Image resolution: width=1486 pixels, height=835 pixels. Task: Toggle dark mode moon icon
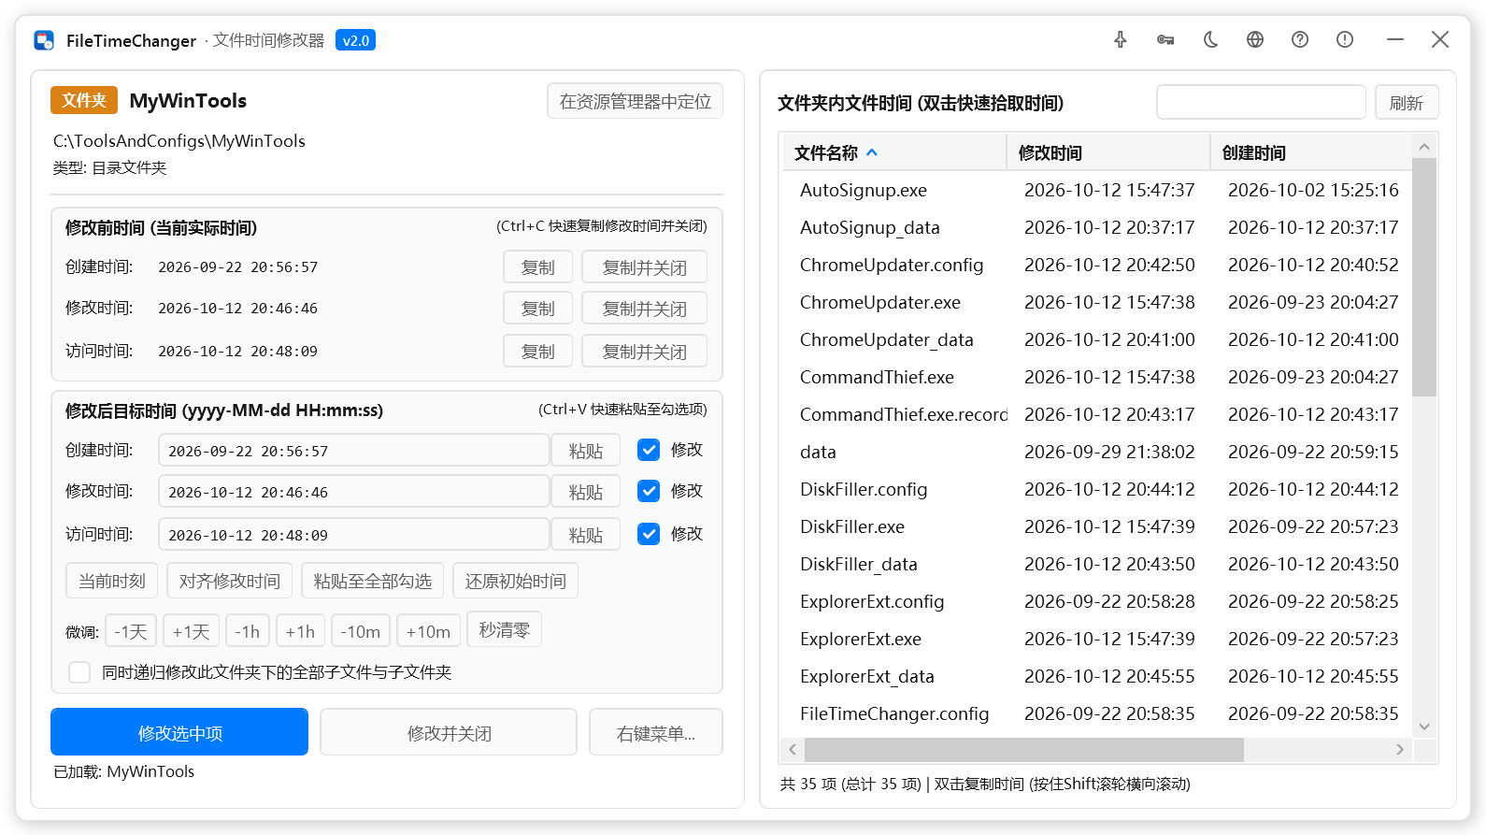tap(1210, 39)
